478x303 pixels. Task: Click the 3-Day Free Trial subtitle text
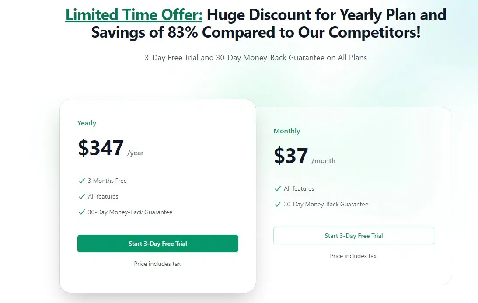click(x=256, y=58)
